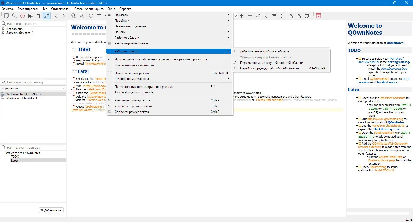Select 'Сбросить размер текста' menu entry

(x=169, y=112)
